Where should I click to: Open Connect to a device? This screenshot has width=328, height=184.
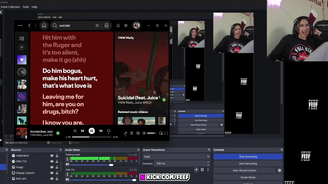(138, 133)
